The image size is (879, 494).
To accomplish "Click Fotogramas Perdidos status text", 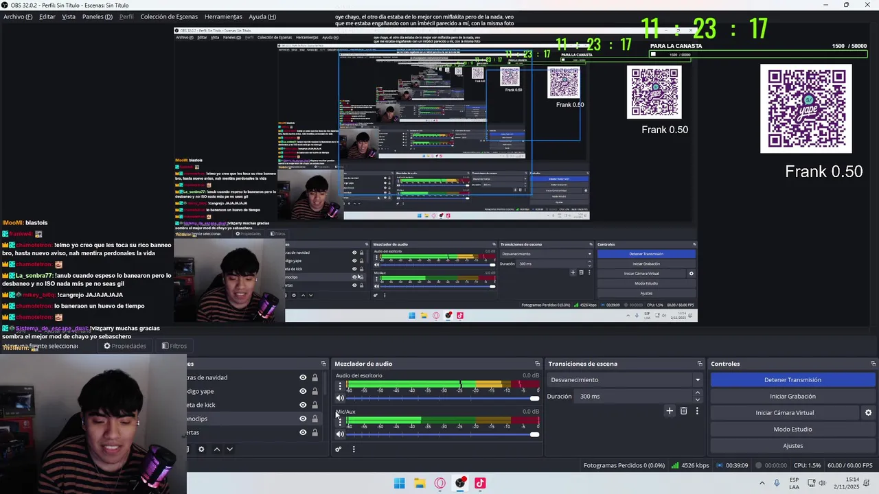I will click(624, 466).
